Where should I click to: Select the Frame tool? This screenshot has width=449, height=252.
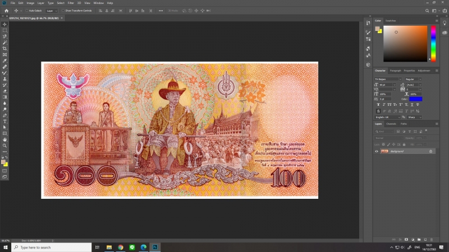click(x=4, y=54)
